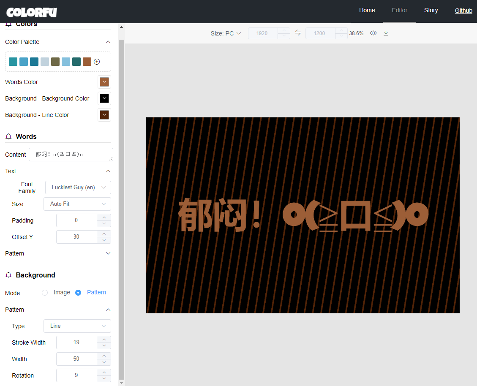Open the Editor tab
477x386 pixels.
[399, 10]
